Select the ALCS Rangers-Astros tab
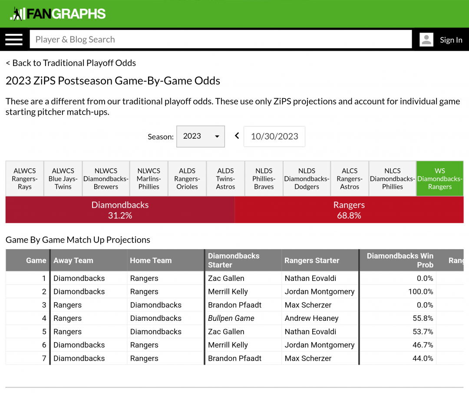This screenshot has height=393, width=469. pos(350,179)
